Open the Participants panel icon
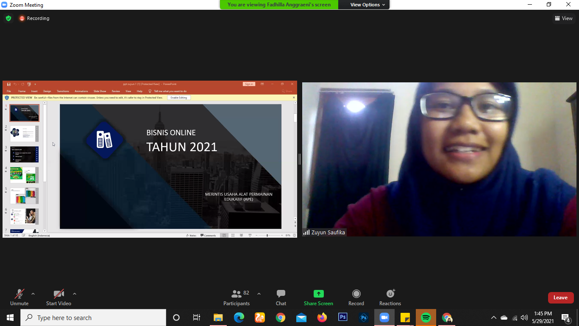The height and width of the screenshot is (326, 579). tap(237, 294)
